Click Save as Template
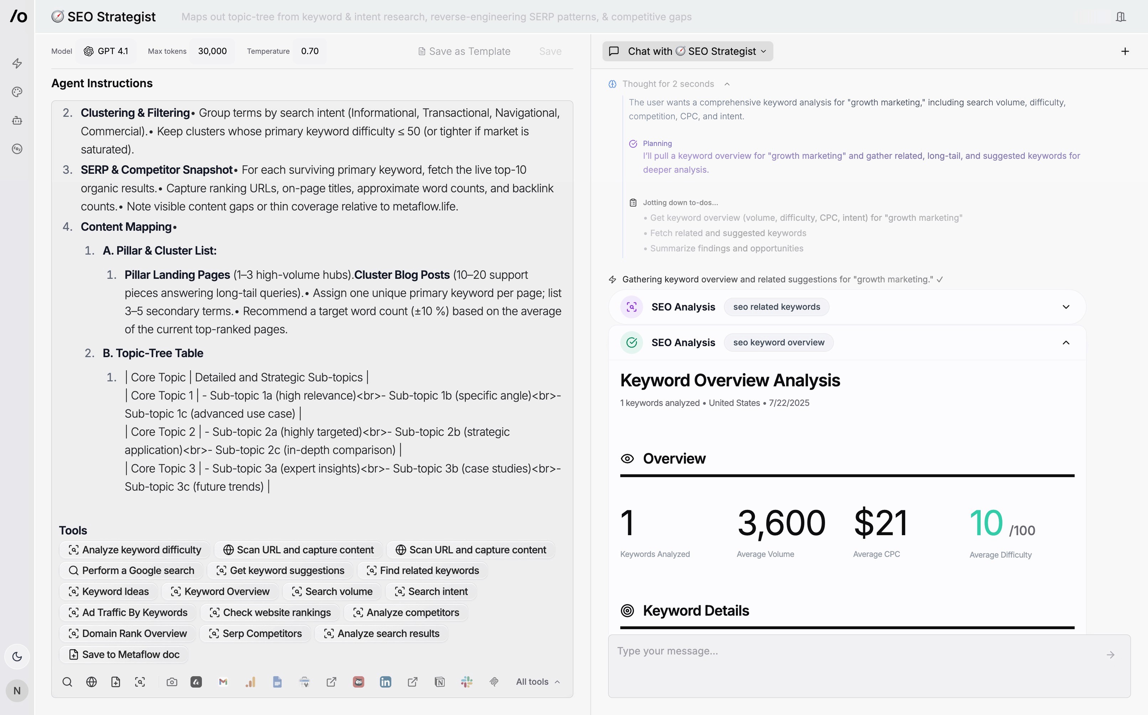1148x715 pixels. 464,51
